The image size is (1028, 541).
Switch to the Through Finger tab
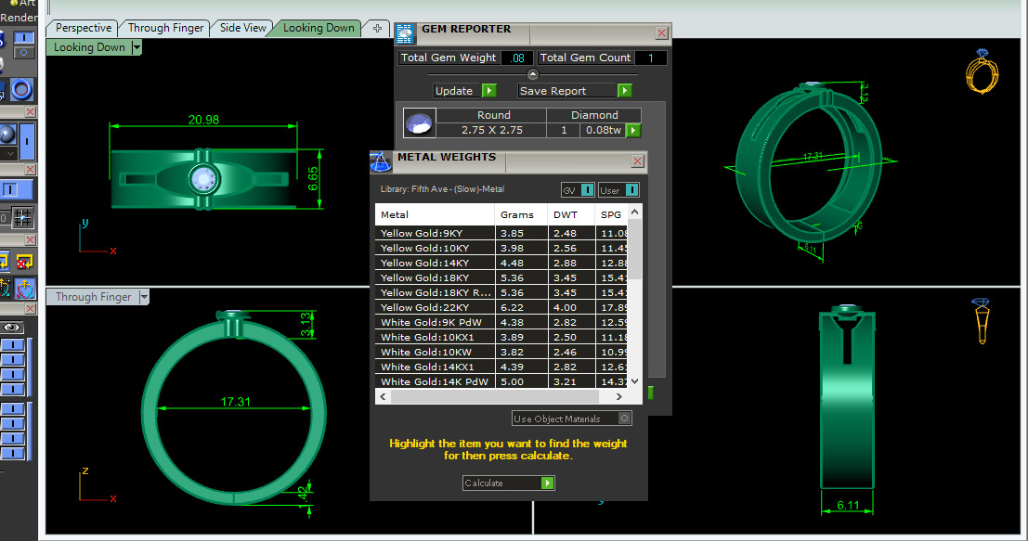point(166,28)
